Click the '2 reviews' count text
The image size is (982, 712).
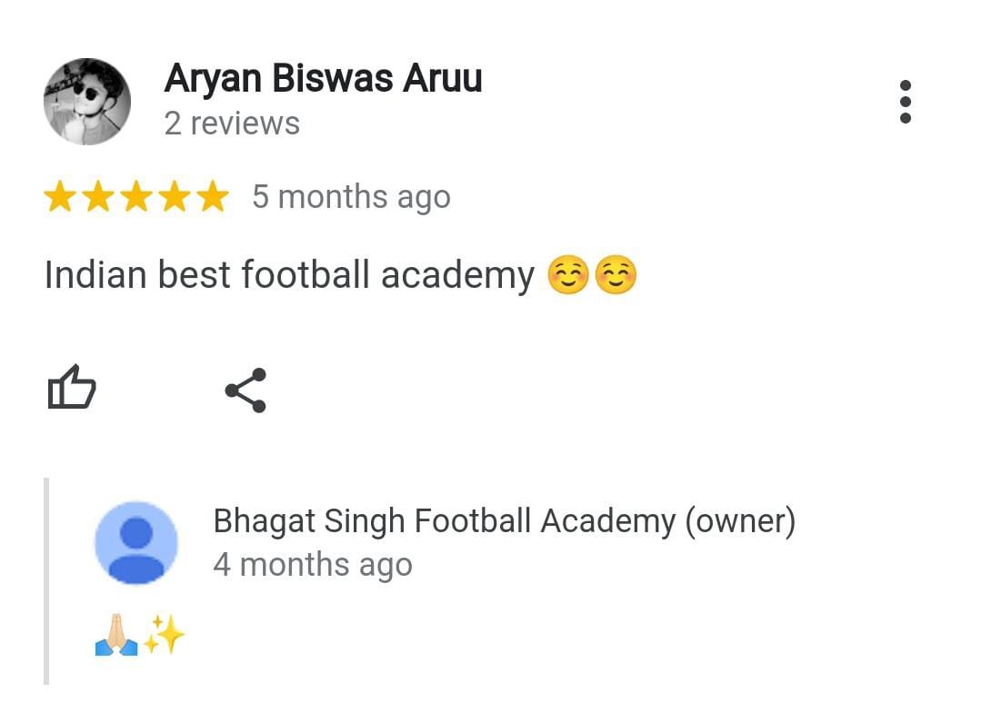(233, 124)
